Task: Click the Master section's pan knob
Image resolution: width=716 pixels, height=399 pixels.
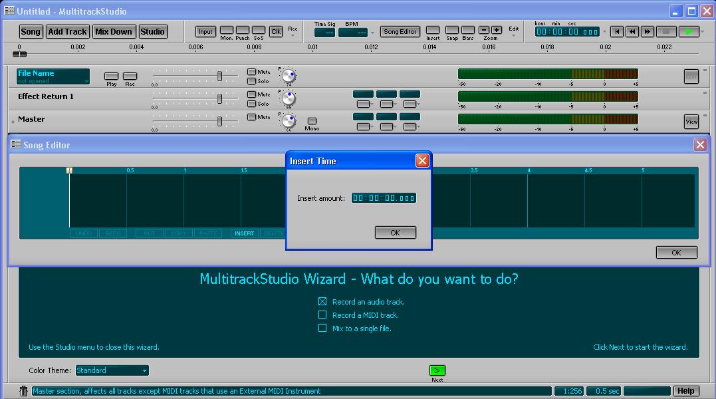Action: (289, 120)
